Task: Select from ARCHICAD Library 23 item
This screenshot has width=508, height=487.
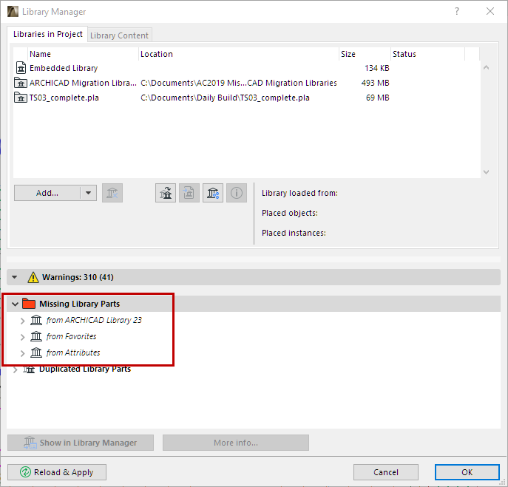Action: 94,320
